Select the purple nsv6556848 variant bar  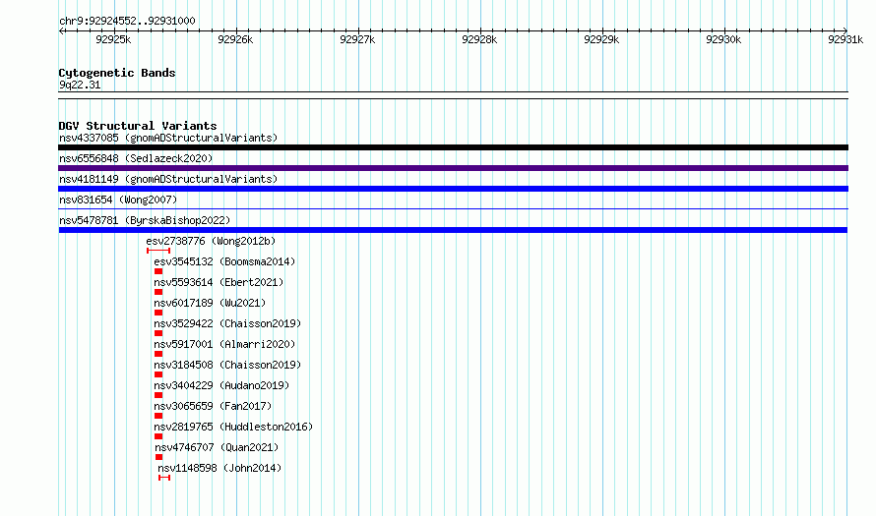coord(453,168)
